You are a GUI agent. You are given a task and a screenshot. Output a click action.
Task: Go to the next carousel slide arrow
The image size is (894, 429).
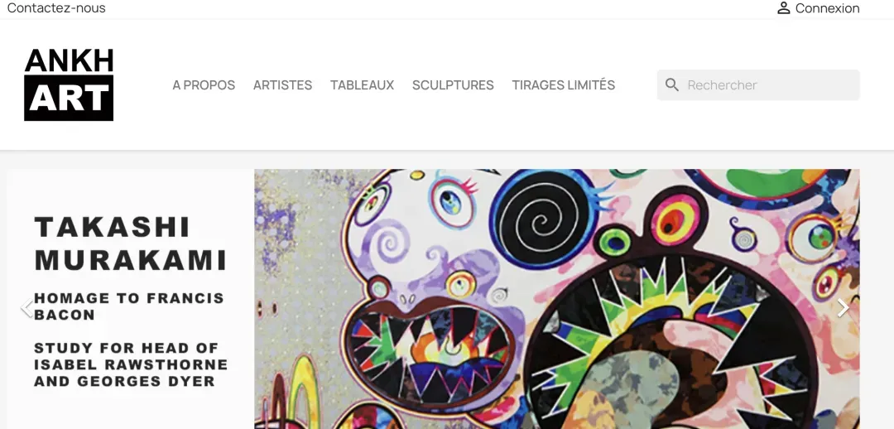[x=844, y=308]
